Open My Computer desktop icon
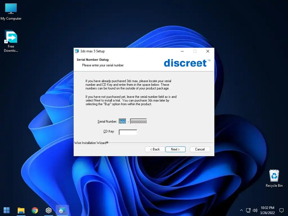 (11, 12)
